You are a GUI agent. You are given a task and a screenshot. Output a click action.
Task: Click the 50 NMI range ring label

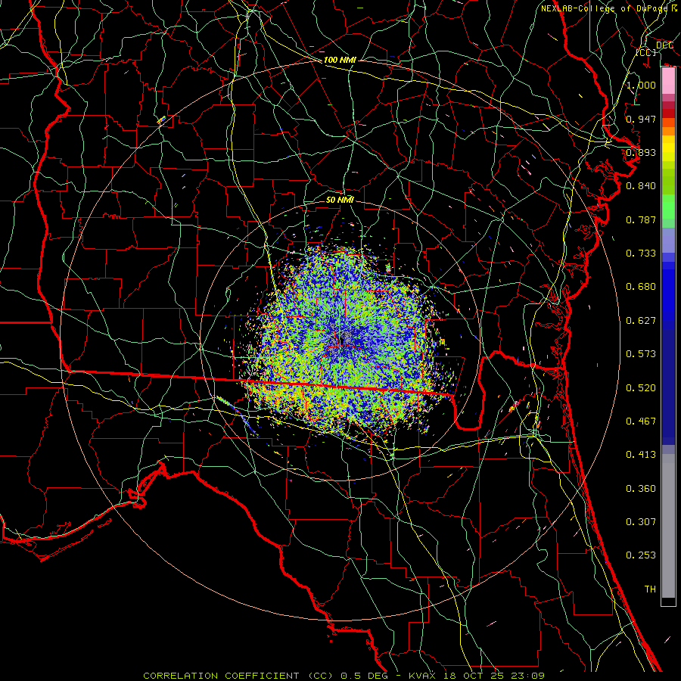pos(340,200)
